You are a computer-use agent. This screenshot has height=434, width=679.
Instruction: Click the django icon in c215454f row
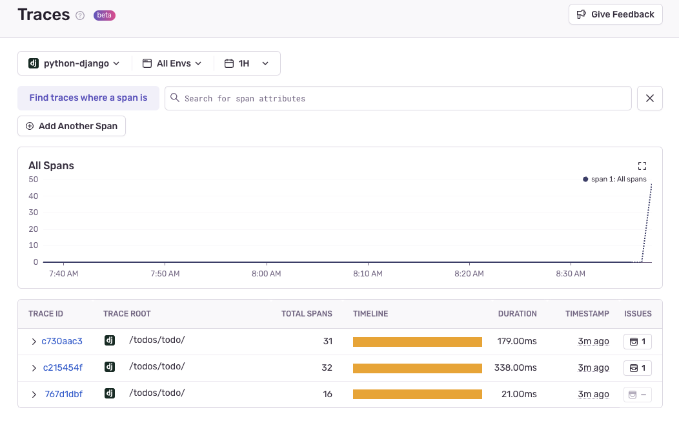coord(110,367)
